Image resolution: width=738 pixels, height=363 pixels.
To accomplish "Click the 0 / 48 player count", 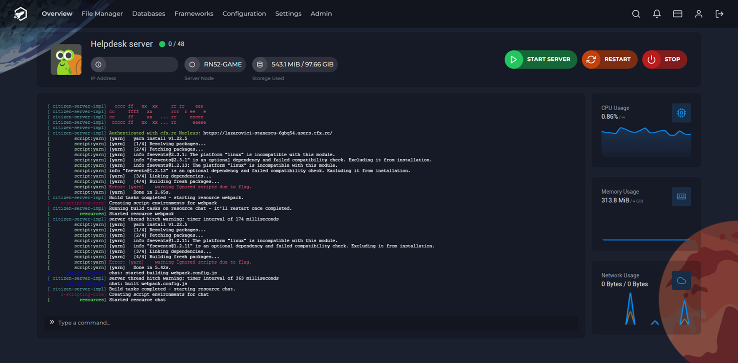I will click(x=176, y=44).
